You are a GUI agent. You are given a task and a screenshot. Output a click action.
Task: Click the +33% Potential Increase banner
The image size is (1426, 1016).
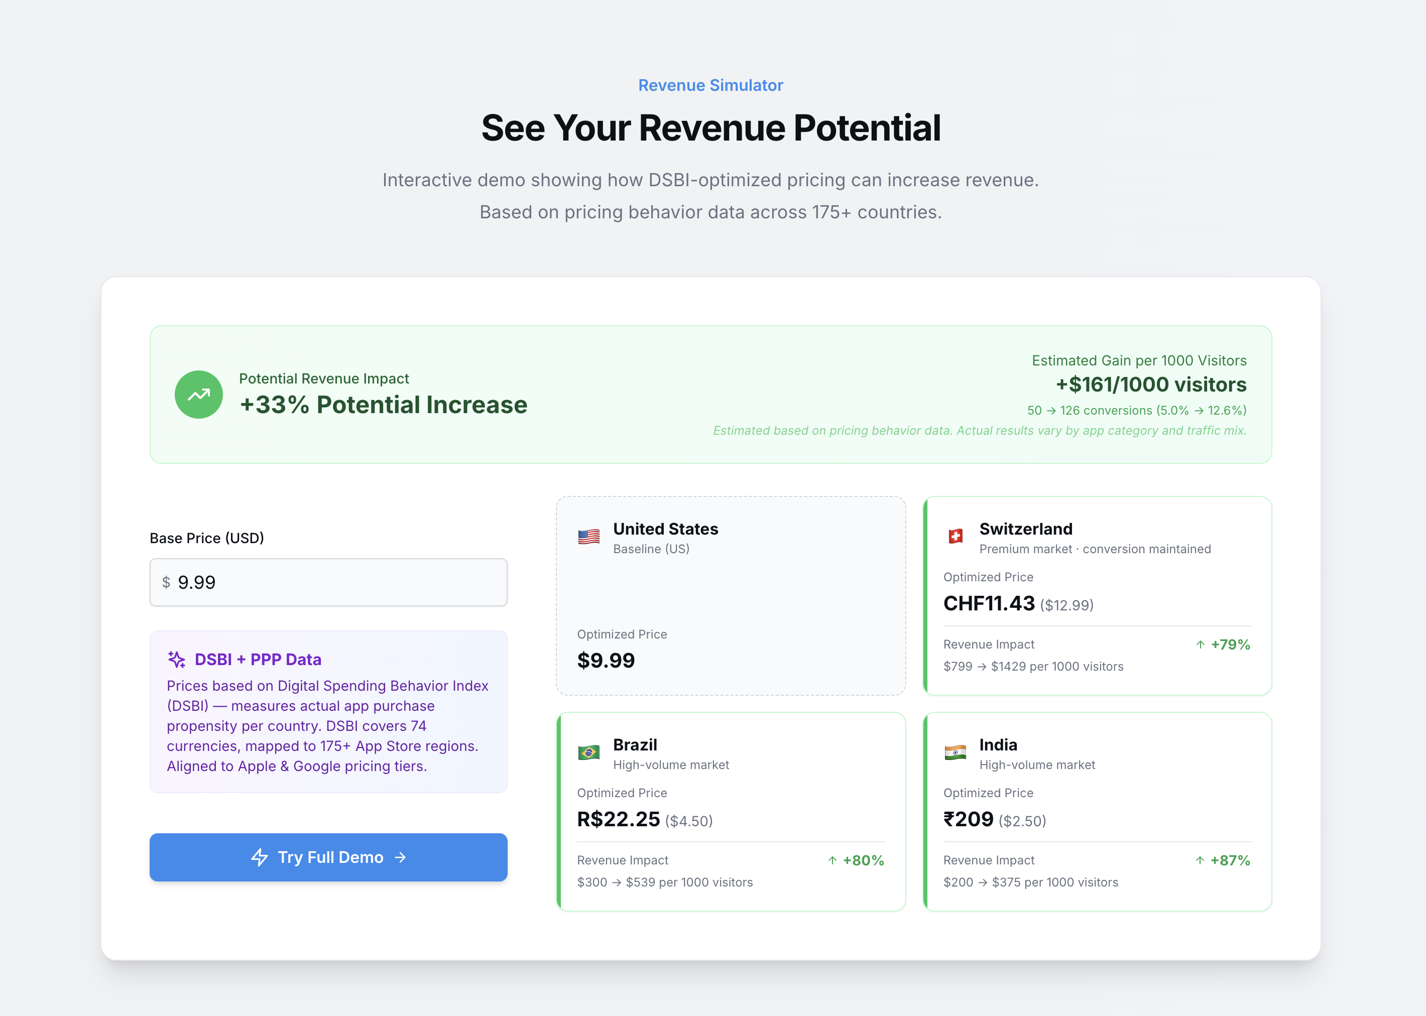pyautogui.click(x=384, y=405)
